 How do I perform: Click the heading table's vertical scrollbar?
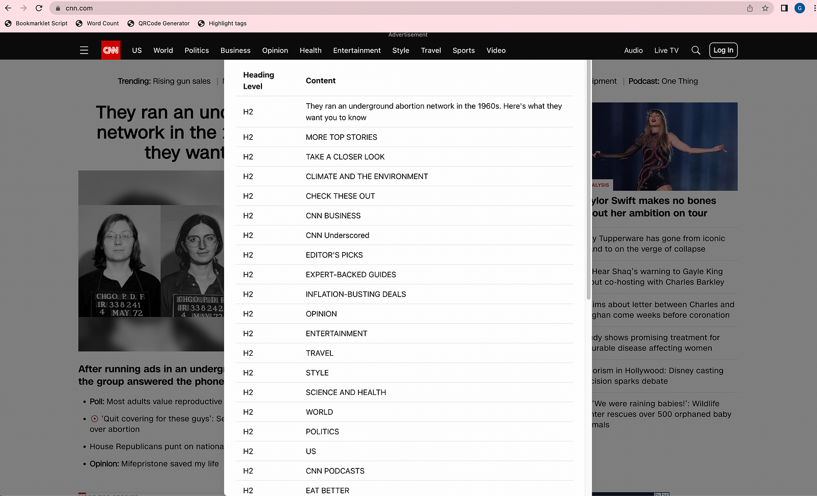click(x=588, y=180)
